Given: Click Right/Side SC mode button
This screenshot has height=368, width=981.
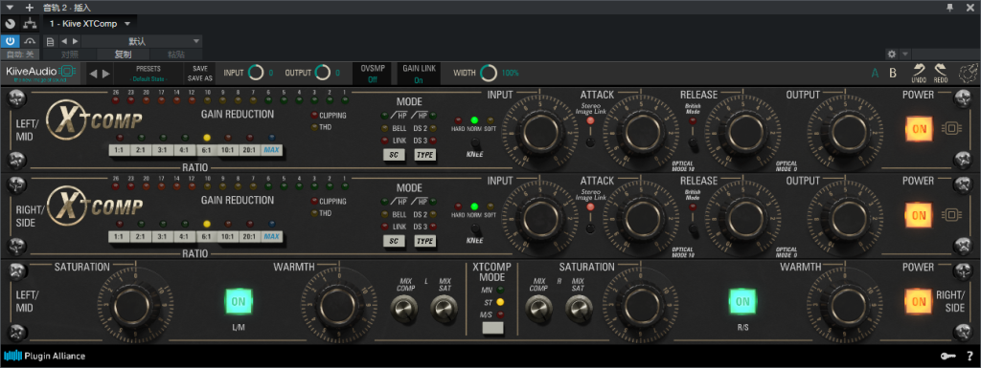Looking at the screenshot, I should point(394,241).
